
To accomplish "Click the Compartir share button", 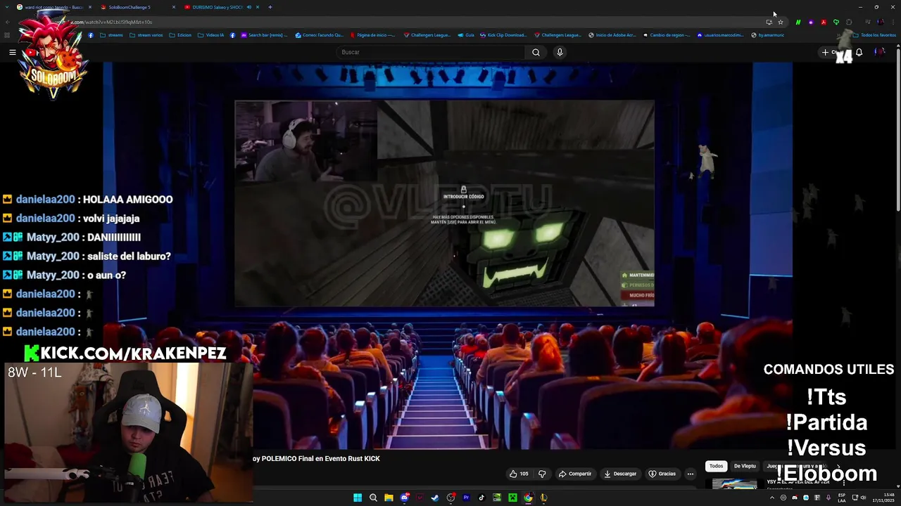I will click(x=575, y=474).
